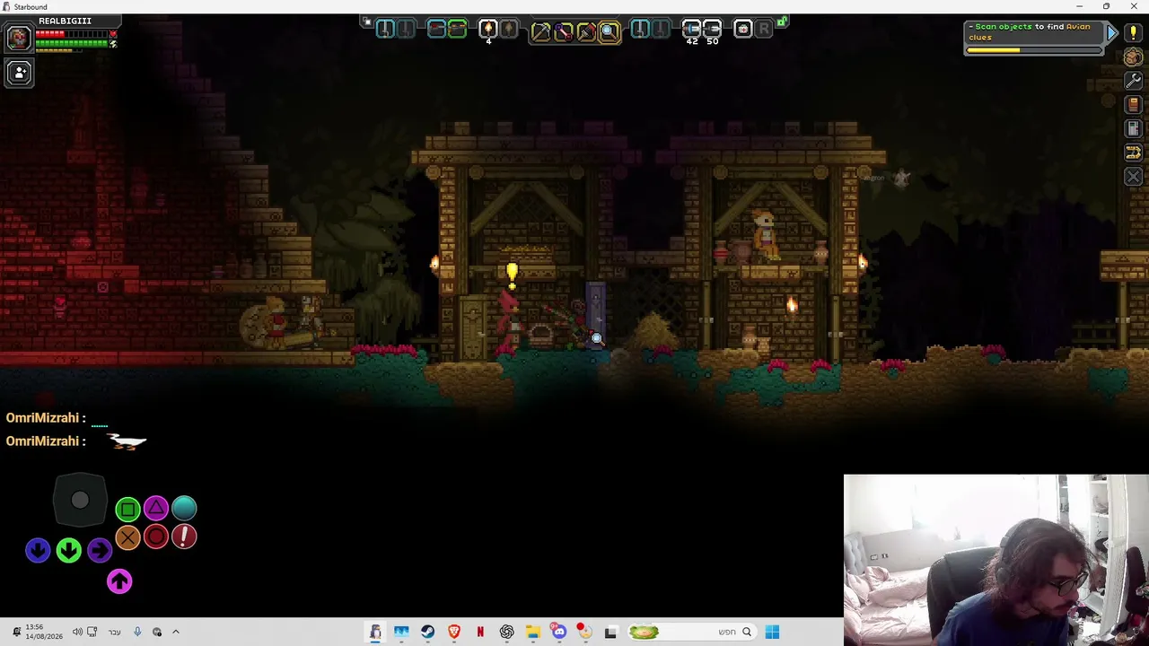Click the purple right arrow button
The image size is (1149, 646).
coord(100,550)
